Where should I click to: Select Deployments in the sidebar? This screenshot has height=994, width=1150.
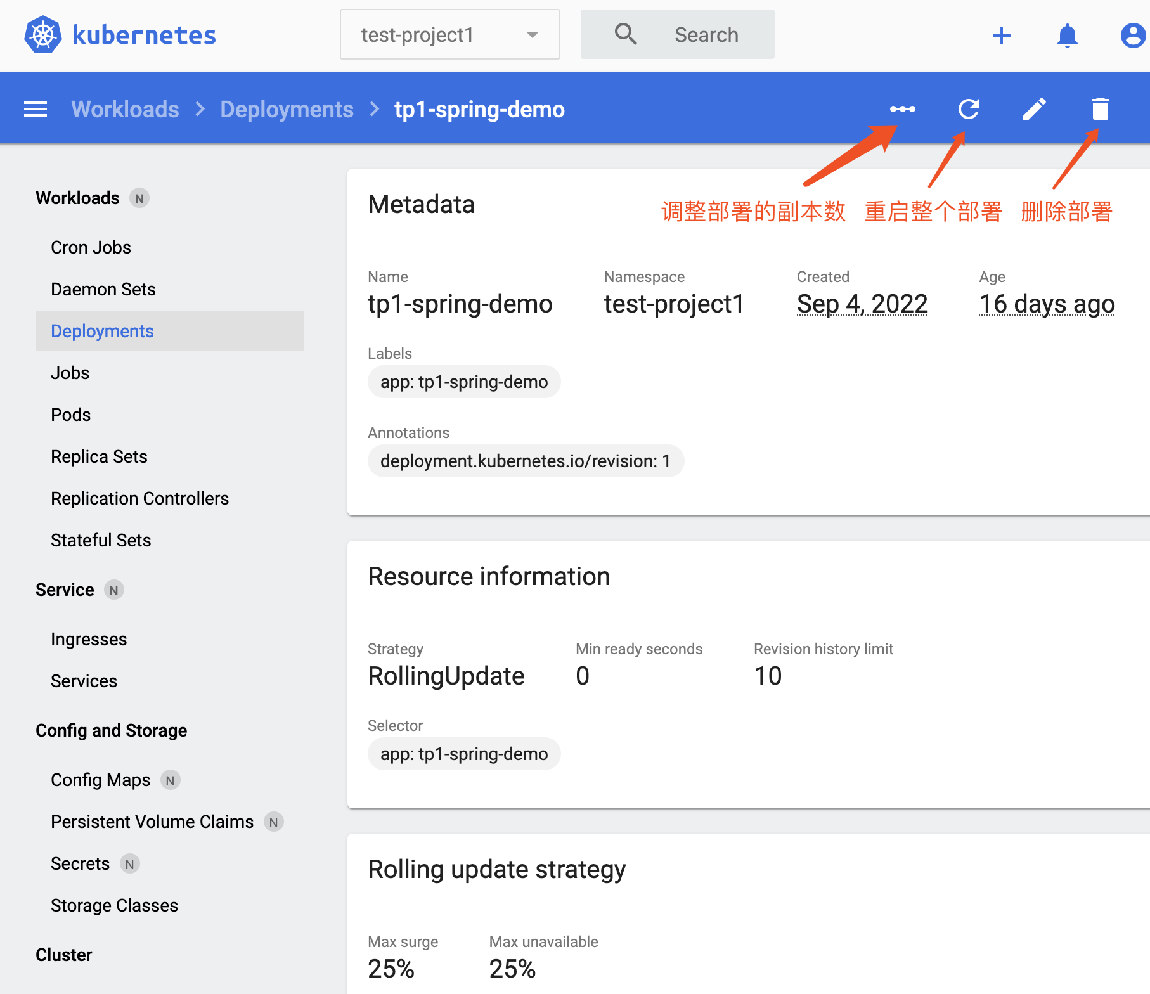(x=102, y=330)
